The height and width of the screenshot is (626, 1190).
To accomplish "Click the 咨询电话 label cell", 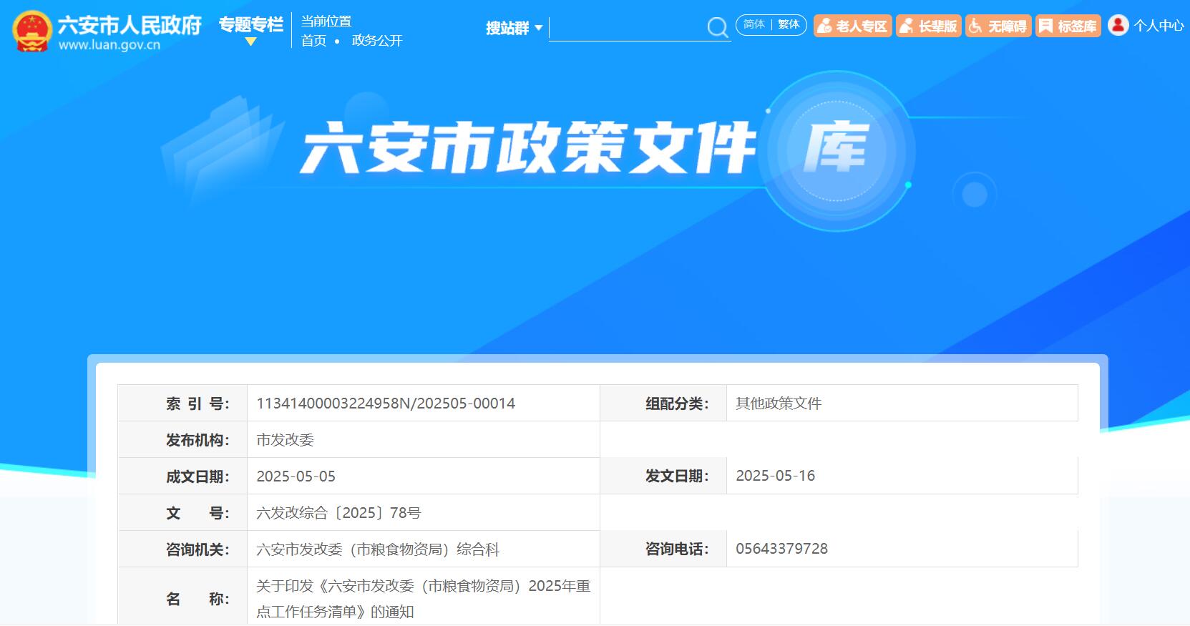I will click(663, 549).
